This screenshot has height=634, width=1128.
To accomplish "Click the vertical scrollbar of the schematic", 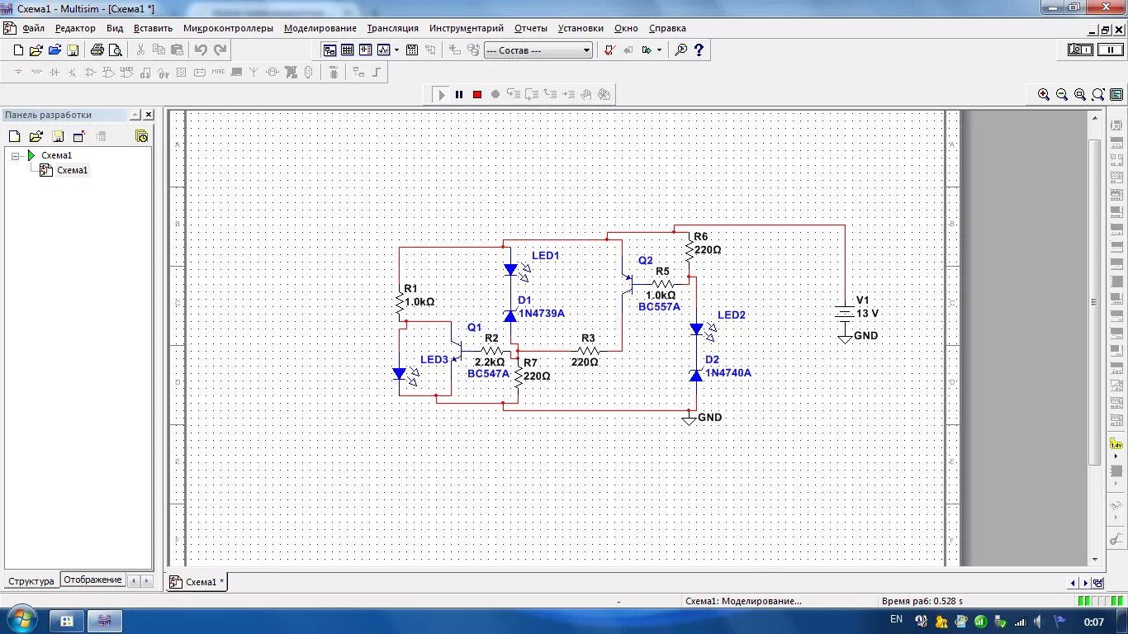I will tap(1095, 301).
